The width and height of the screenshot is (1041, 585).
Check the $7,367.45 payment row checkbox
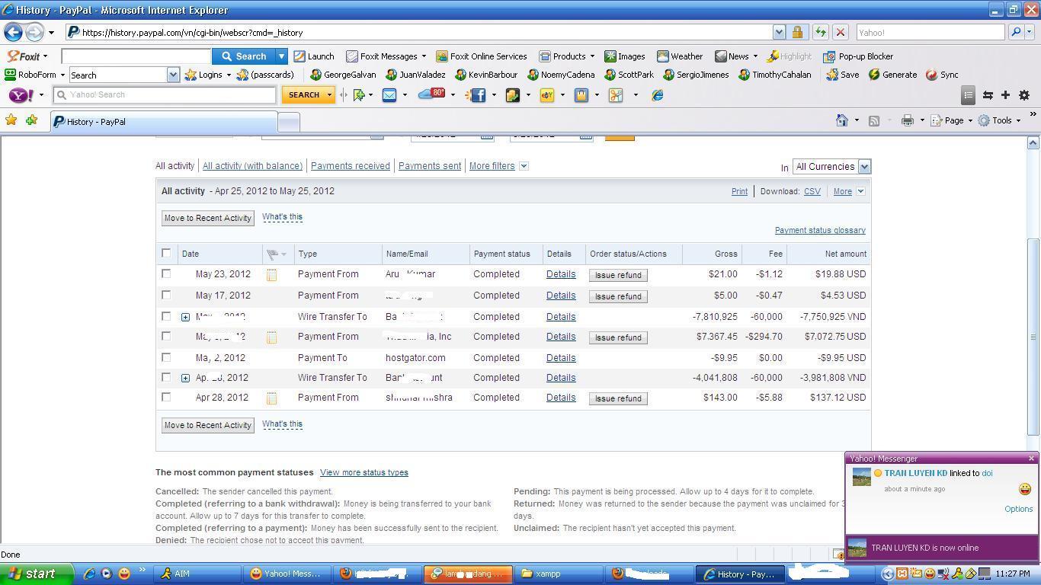tap(166, 336)
